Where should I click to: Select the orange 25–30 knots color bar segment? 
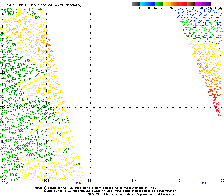(175, 4)
